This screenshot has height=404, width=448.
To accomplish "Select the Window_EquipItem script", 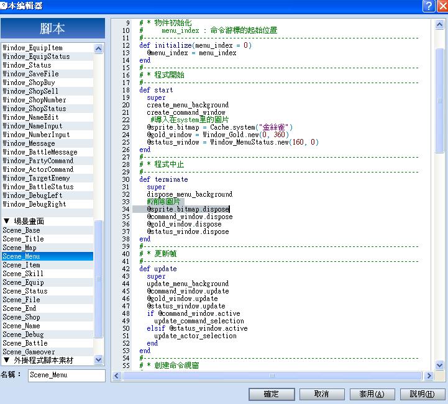I will coord(47,48).
